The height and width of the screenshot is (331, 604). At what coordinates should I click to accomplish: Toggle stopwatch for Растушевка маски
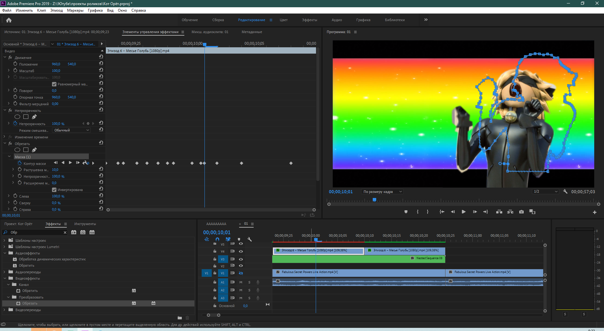point(20,169)
